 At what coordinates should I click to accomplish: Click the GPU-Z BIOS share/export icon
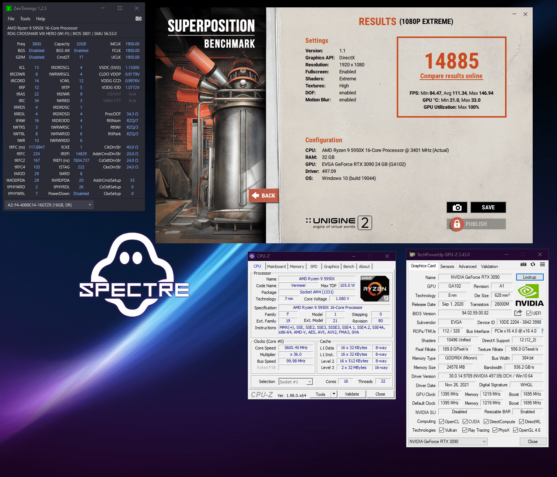(x=518, y=313)
